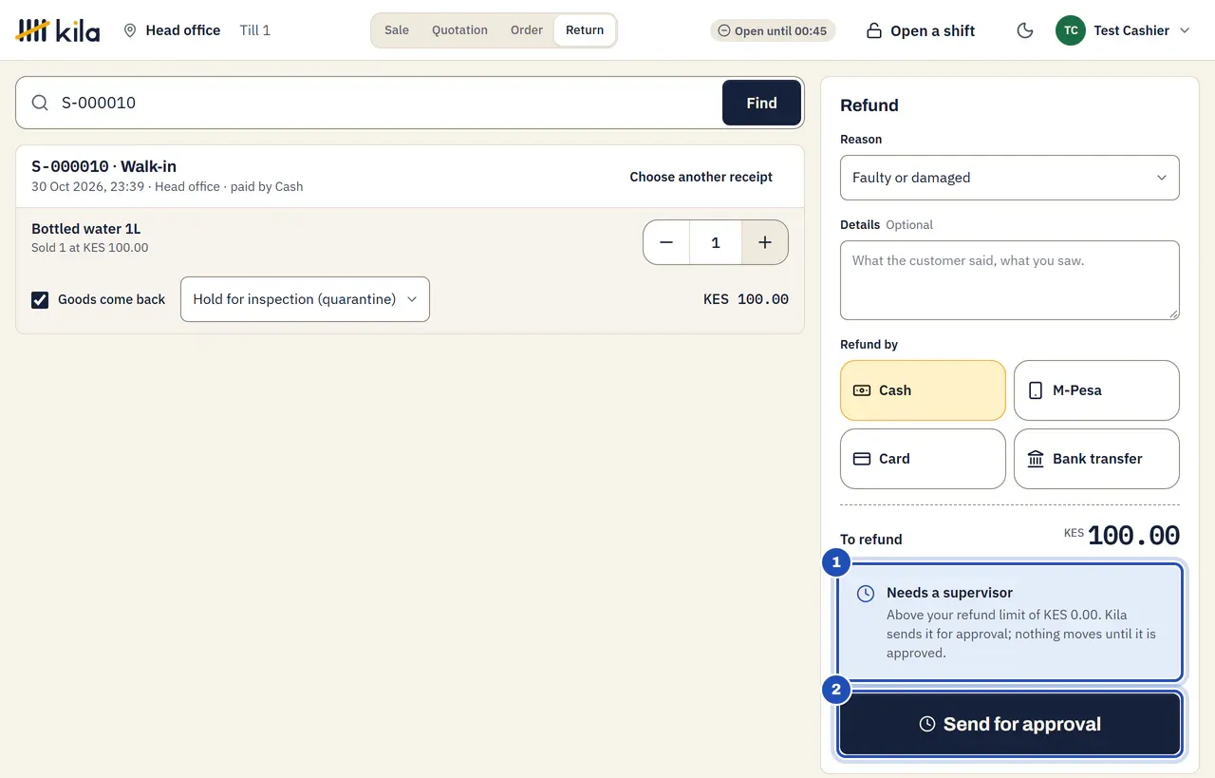Open the Reason dropdown

coord(1010,178)
